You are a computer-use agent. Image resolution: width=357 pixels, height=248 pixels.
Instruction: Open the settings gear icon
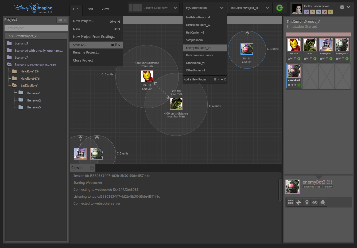coord(342,7)
